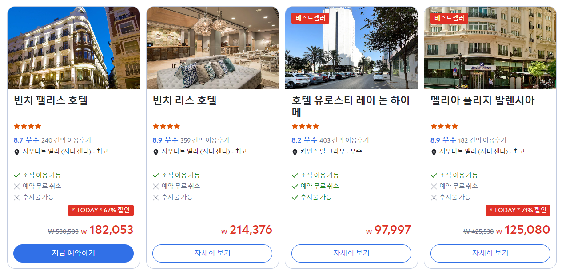Click 베스트셀러 badge on 멜리아 플라자 image
This screenshot has height=275, width=562.
[449, 18]
